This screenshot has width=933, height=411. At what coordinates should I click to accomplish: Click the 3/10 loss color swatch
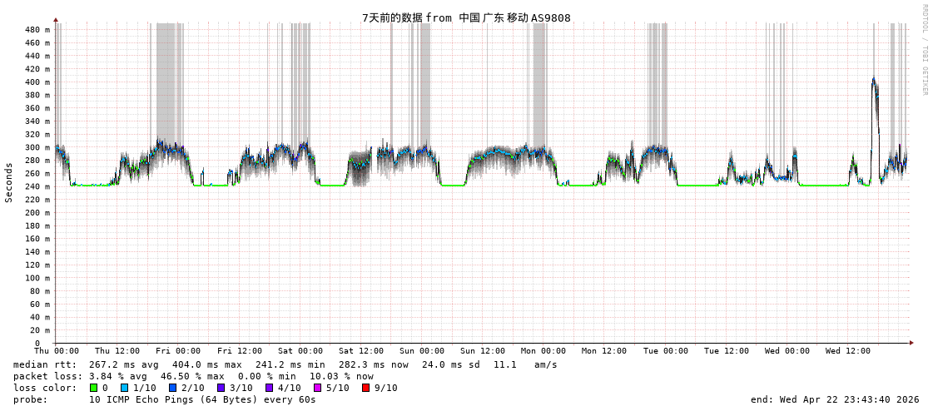point(221,388)
